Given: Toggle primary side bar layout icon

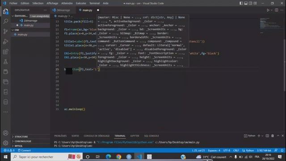Looking at the screenshot, I should (241, 3).
